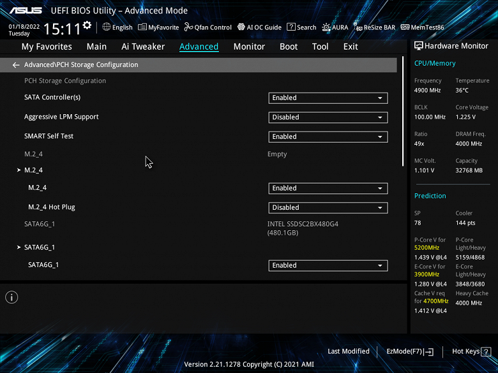Viewport: 498px width, 373px height.
Task: Switch to My Favorites tab
Action: 47,47
